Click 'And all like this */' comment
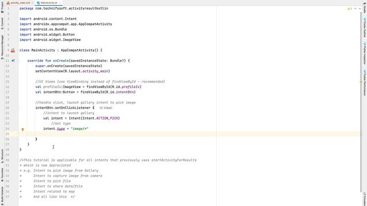The image size is (367, 206). point(54,197)
